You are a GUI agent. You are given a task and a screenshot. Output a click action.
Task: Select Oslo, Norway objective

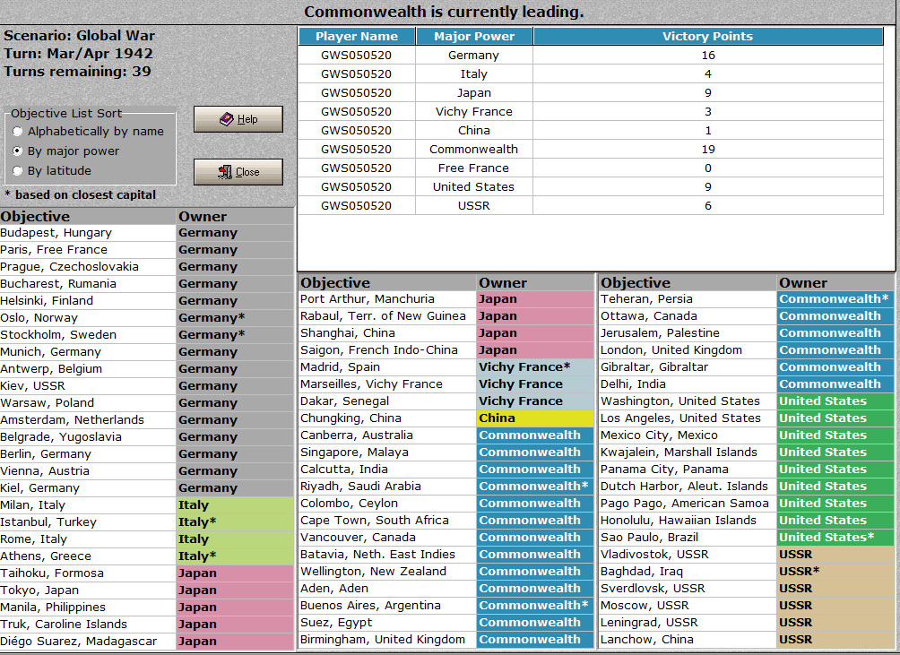pyautogui.click(x=87, y=318)
